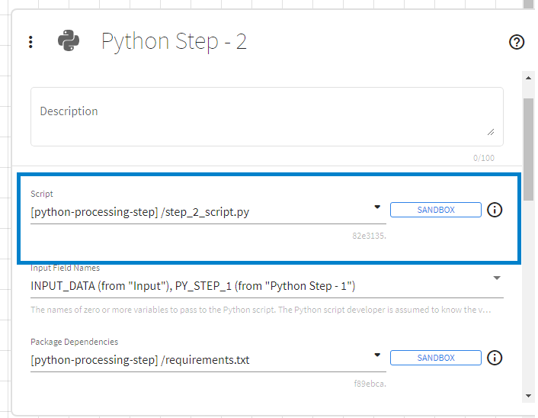Open the help question mark icon
538x418 pixels.
click(517, 42)
